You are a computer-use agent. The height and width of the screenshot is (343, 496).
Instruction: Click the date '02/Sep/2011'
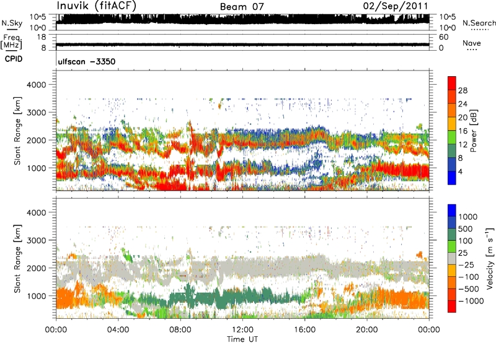[x=396, y=6]
